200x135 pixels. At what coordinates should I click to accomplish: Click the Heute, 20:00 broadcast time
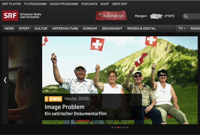[77, 99]
